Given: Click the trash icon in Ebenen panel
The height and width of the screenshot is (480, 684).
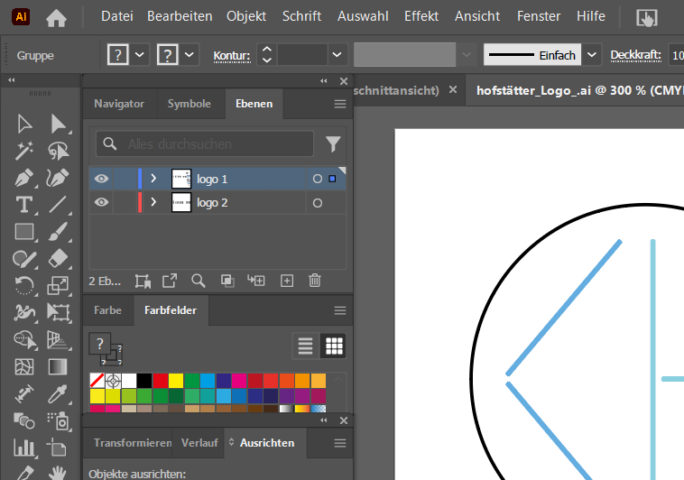Looking at the screenshot, I should coord(315,281).
